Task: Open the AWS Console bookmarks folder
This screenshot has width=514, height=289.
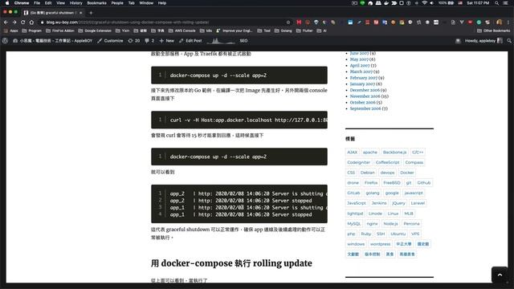Action: pyautogui.click(x=182, y=31)
